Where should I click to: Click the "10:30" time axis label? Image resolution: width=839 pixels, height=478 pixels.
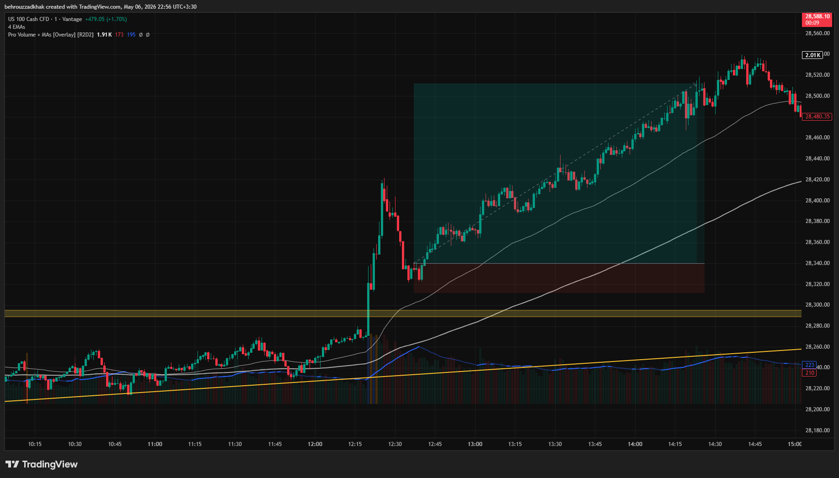click(75, 444)
